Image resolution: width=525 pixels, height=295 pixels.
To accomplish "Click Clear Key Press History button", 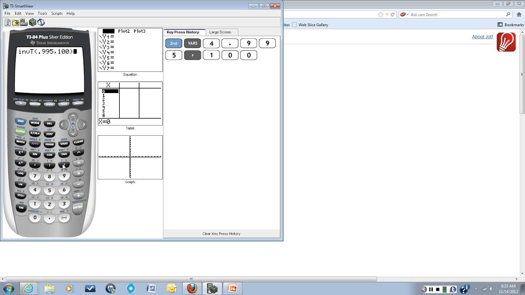I will coord(221,234).
